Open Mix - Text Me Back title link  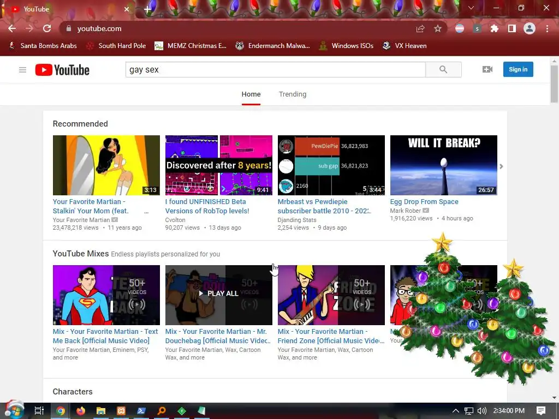coord(105,336)
